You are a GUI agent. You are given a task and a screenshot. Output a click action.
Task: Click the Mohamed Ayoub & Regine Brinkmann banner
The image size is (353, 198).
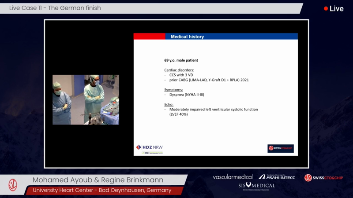(x=98, y=180)
